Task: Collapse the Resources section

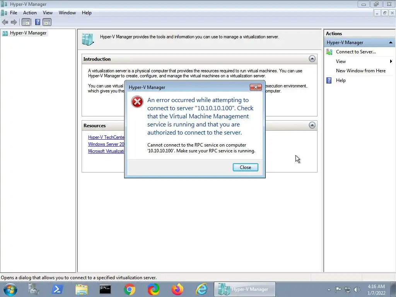Action: click(x=312, y=125)
